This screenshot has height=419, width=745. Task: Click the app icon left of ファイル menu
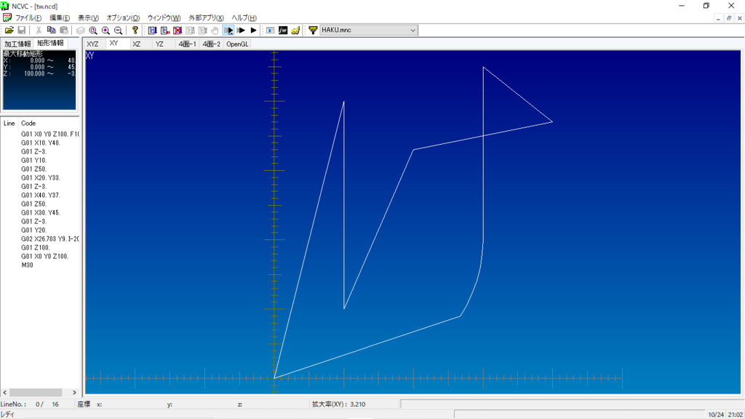(x=7, y=18)
